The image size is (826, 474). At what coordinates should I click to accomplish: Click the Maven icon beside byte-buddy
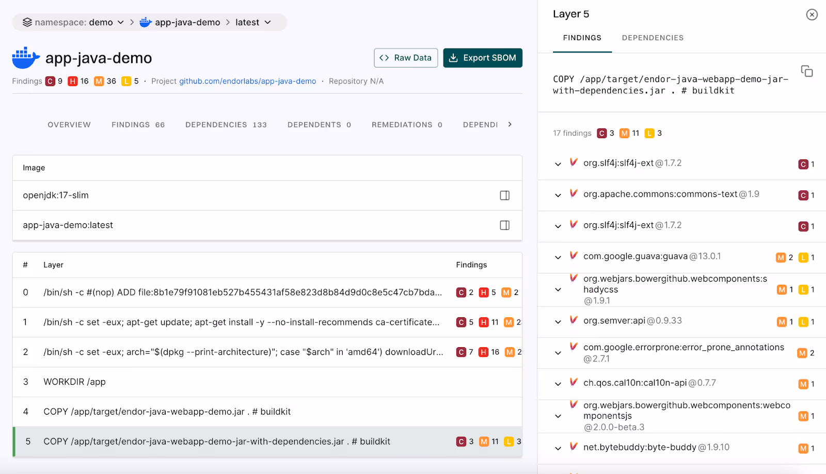click(x=574, y=446)
